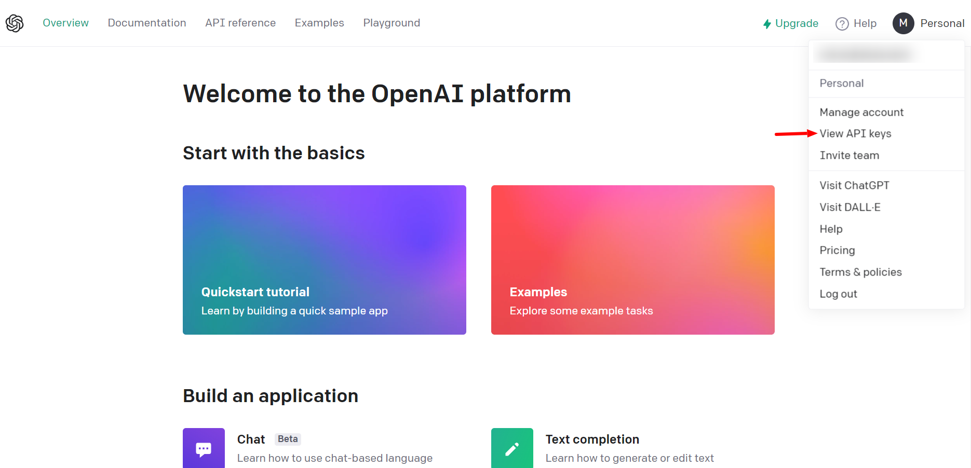The height and width of the screenshot is (468, 971).
Task: Go to the Overview tab
Action: click(65, 23)
